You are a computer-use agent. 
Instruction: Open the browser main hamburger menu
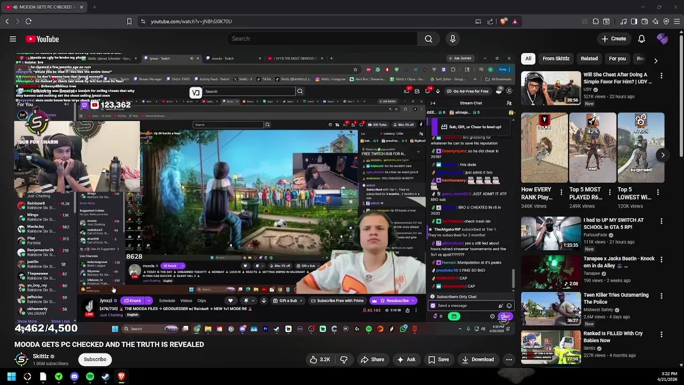[677, 21]
